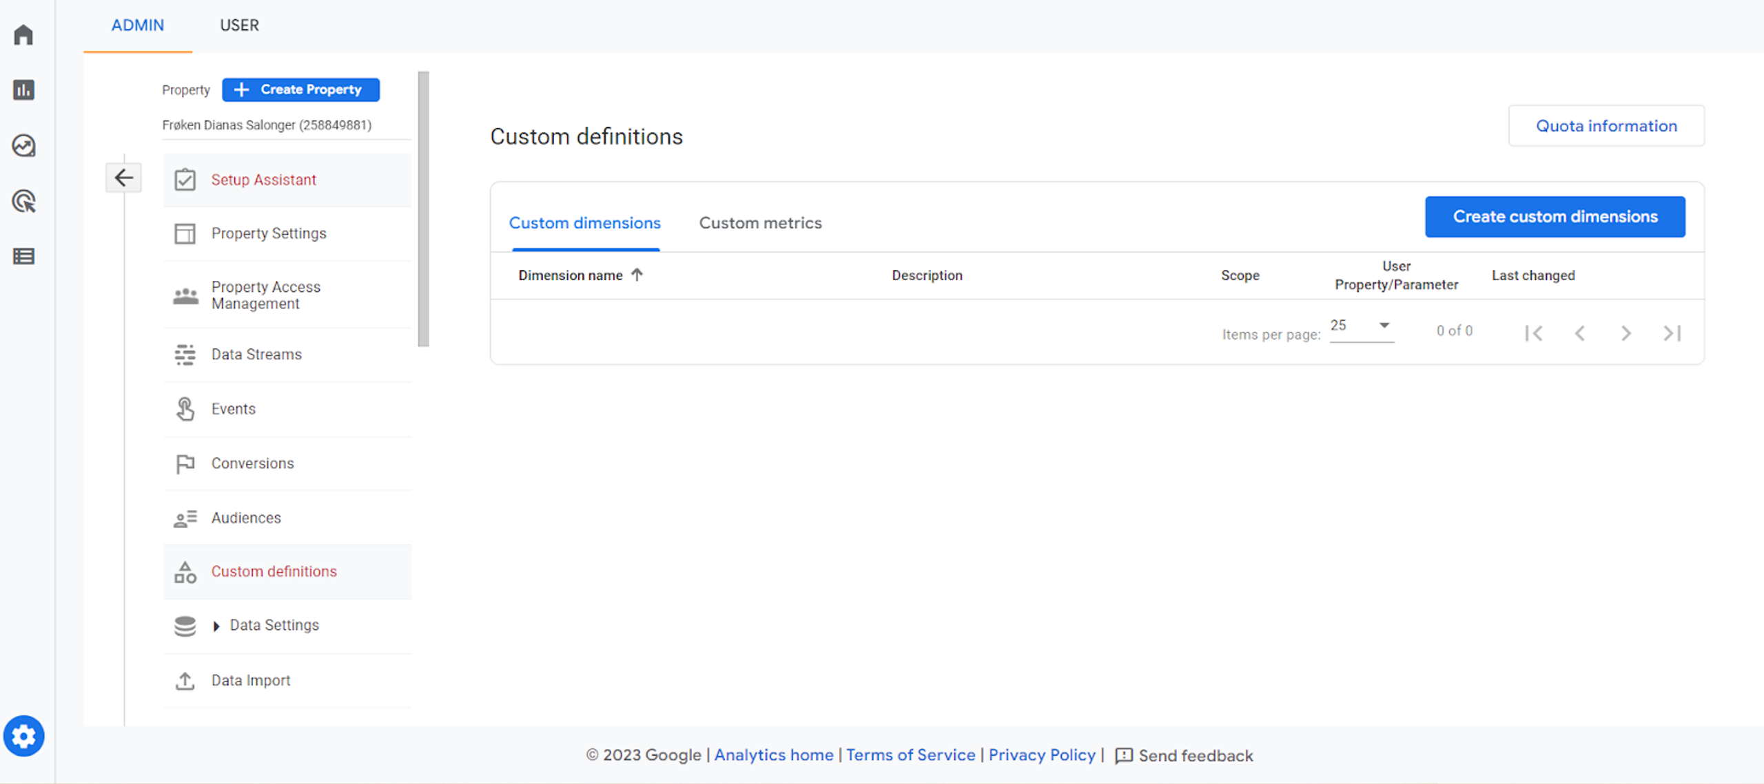Click Create custom dimensions button
Image resolution: width=1764 pixels, height=784 pixels.
[1555, 217]
